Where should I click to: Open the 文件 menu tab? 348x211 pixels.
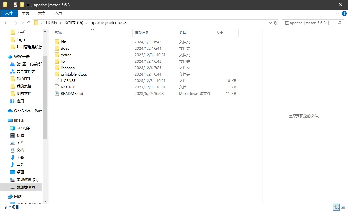pos(9,13)
